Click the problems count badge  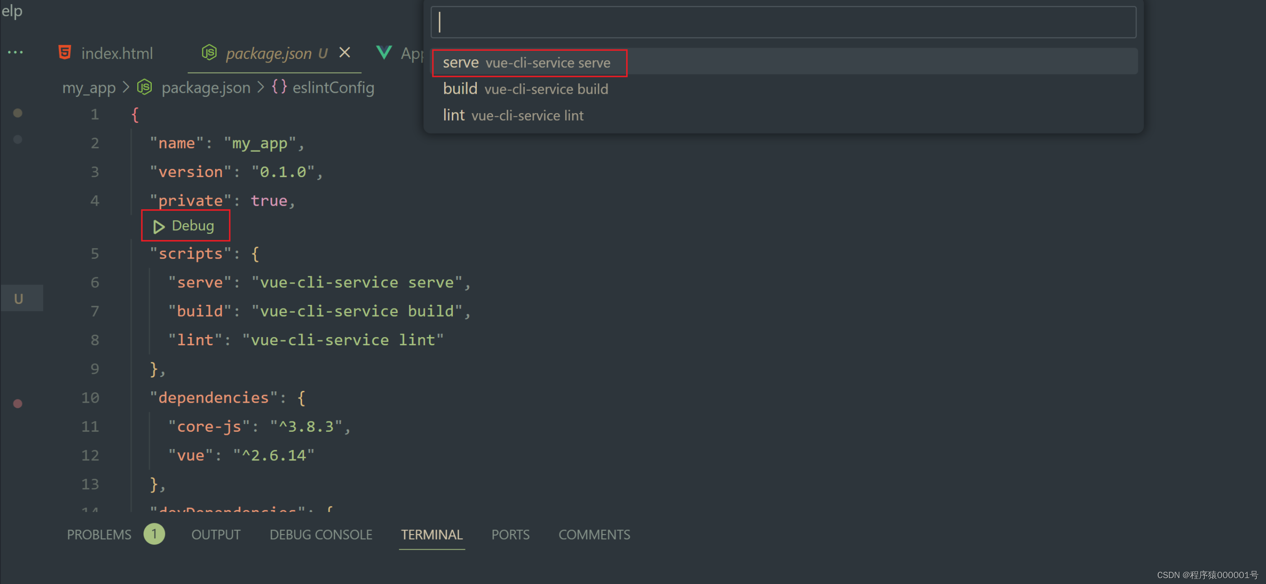coord(154,534)
